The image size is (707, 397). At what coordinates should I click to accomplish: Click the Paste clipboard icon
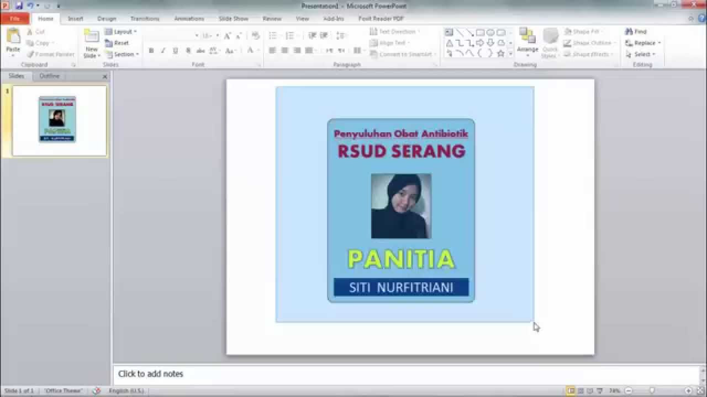tap(13, 36)
